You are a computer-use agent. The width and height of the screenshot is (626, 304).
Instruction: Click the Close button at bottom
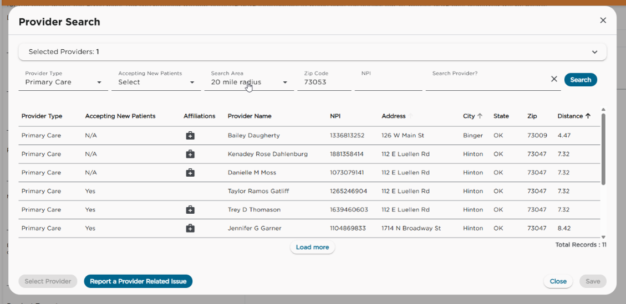point(558,281)
